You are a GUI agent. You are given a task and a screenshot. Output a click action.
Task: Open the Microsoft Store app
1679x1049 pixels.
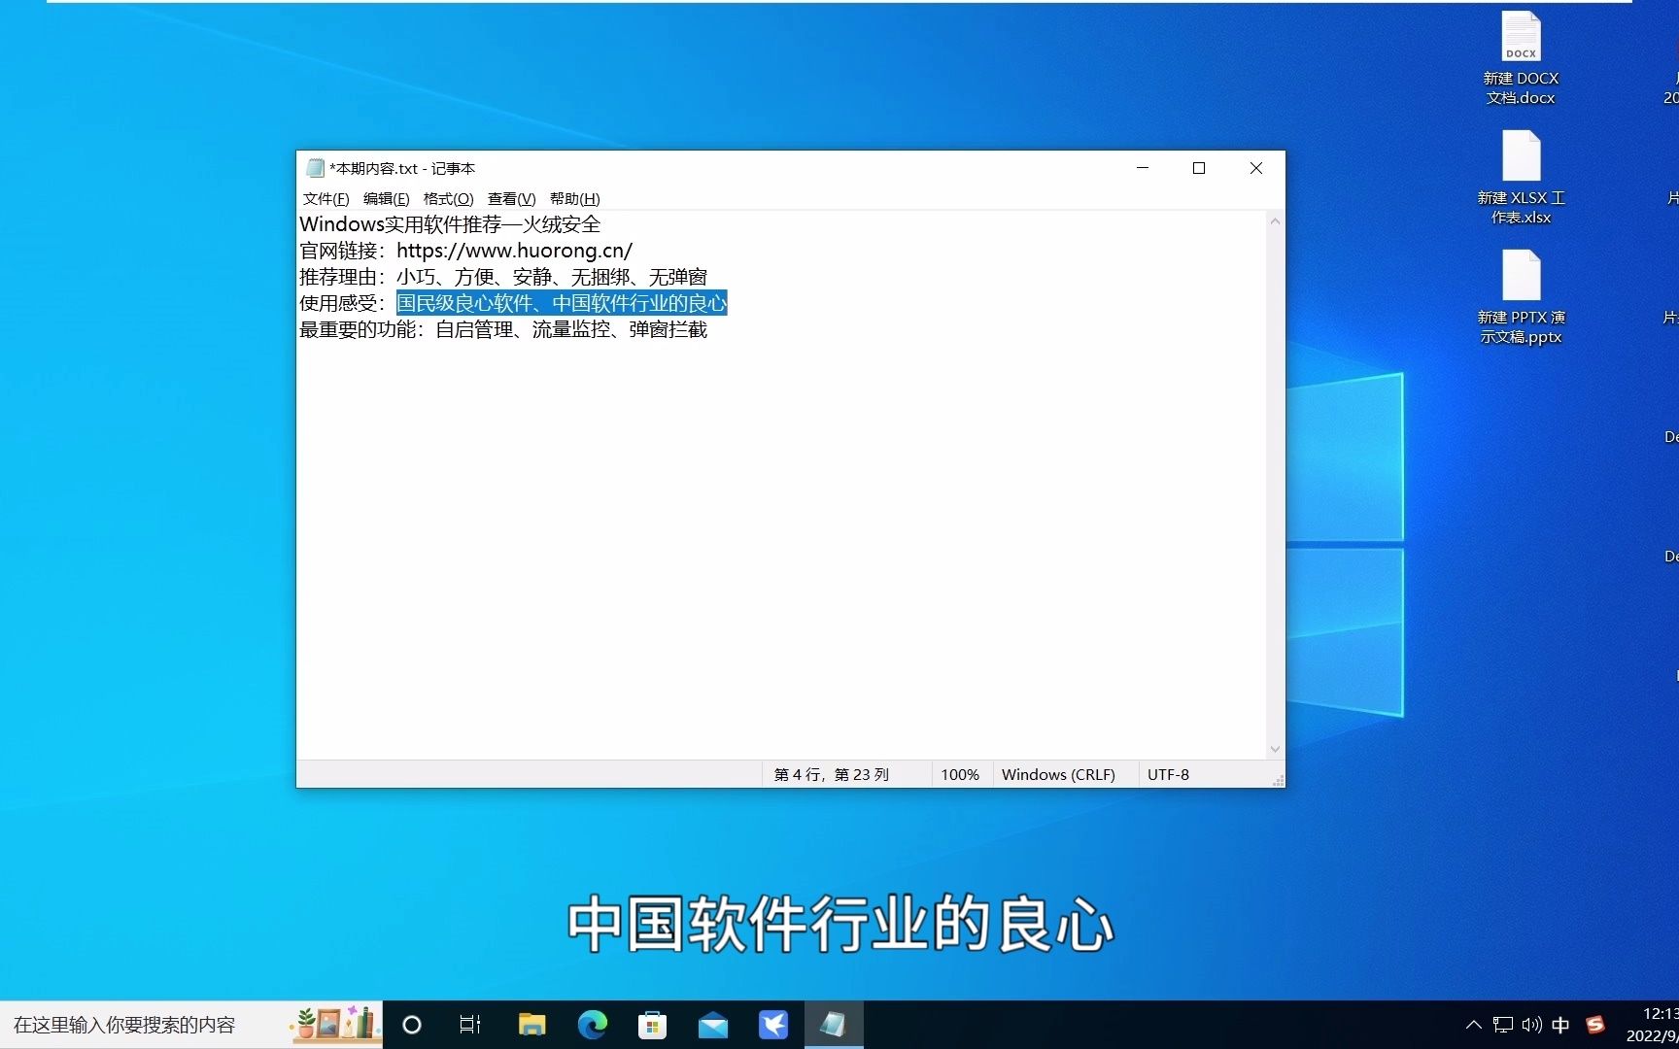652,1025
